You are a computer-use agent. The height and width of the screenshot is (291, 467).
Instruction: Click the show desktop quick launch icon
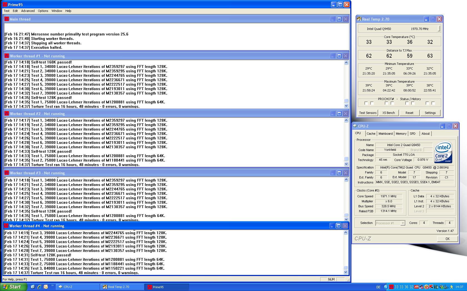pos(33,287)
